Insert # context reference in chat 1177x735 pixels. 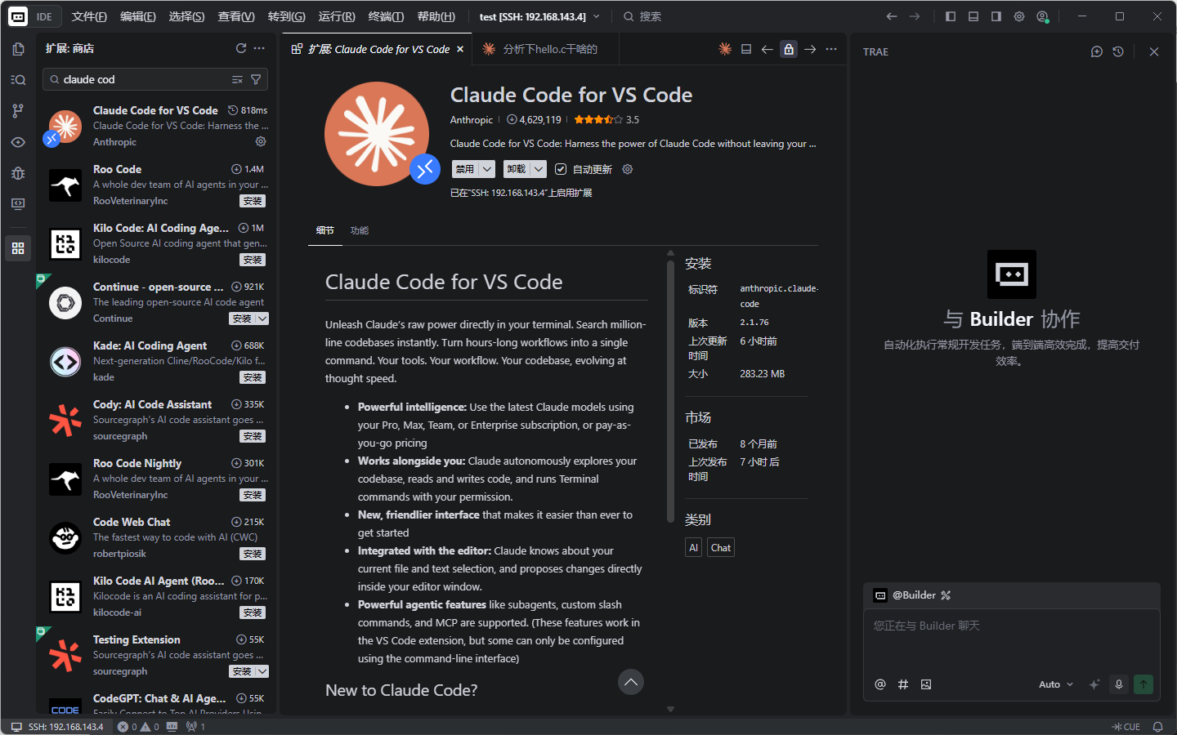tap(903, 684)
